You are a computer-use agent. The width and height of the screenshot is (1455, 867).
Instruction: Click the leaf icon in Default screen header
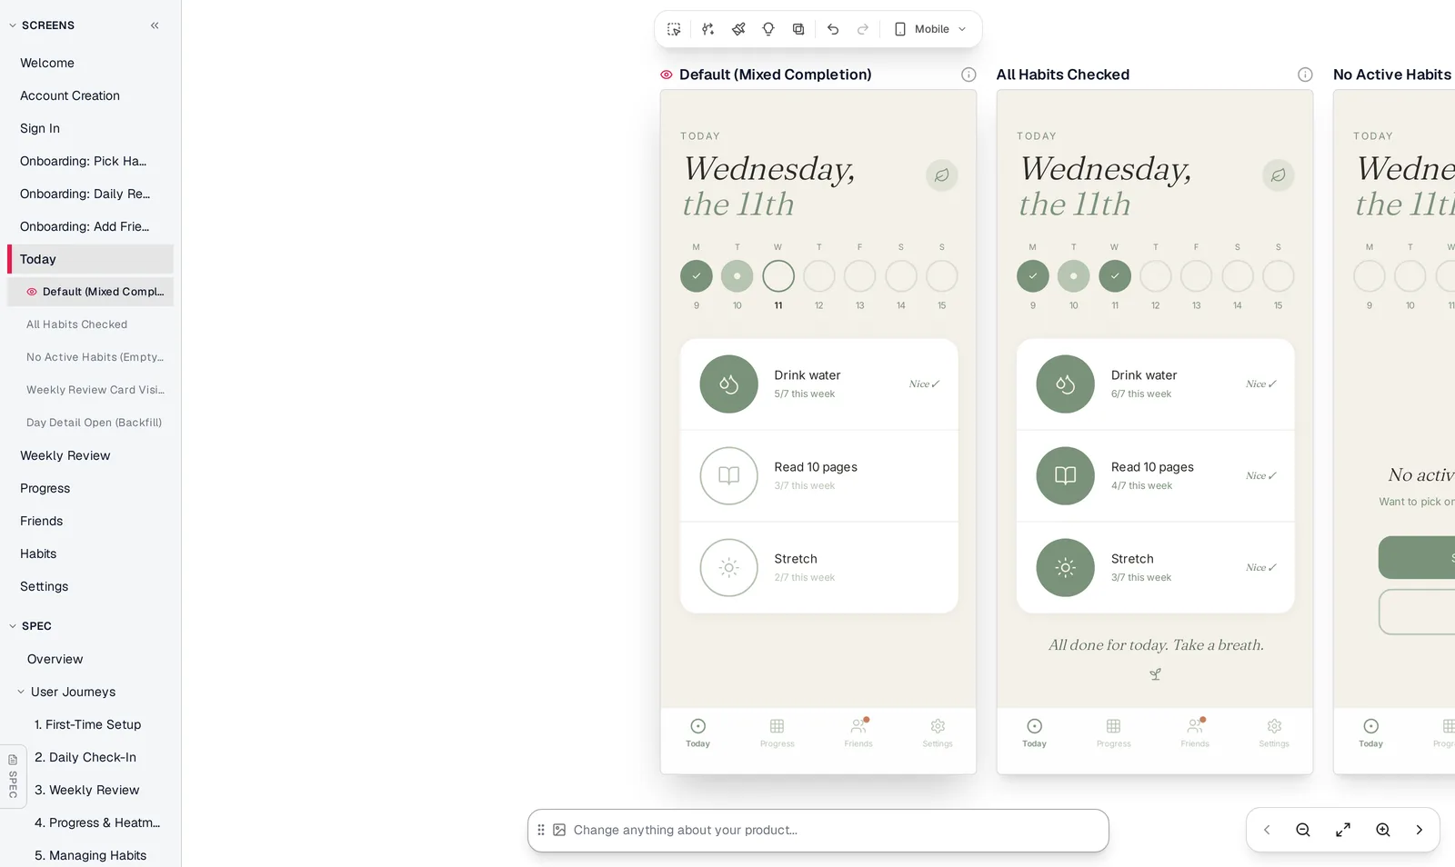pyautogui.click(x=942, y=175)
